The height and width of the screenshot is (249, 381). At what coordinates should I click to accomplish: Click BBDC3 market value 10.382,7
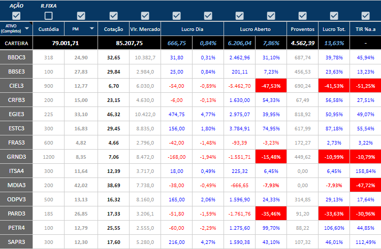click(x=145, y=57)
